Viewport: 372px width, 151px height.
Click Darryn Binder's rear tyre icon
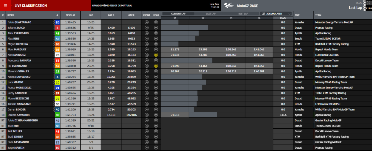pos(156,110)
